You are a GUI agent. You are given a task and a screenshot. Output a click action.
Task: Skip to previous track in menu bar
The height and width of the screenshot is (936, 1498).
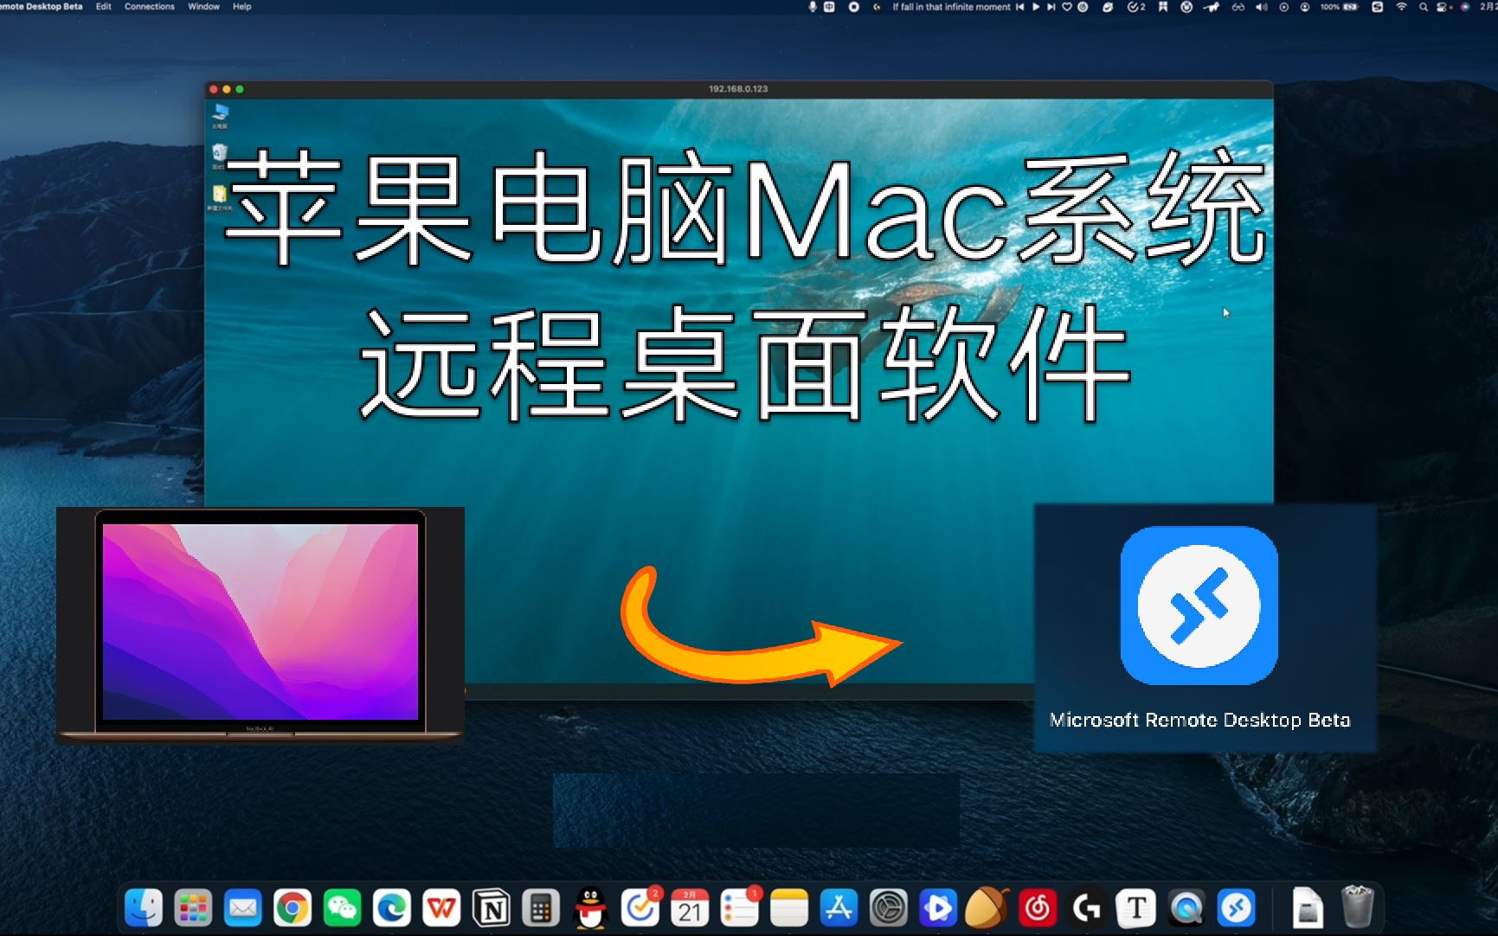pyautogui.click(x=1020, y=7)
